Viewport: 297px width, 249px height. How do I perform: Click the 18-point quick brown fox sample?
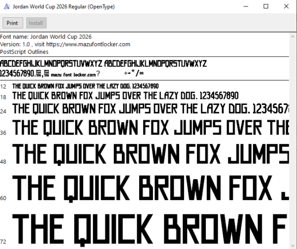click(125, 96)
